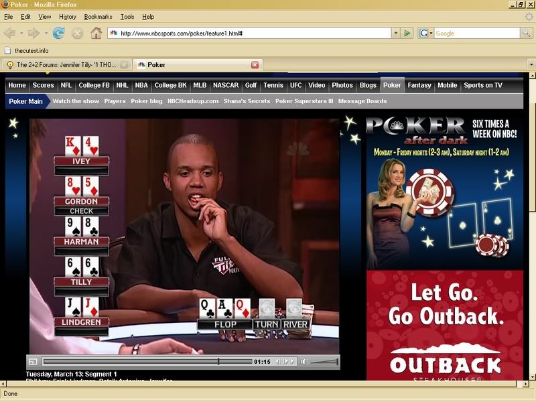Open the Edit menu

(x=25, y=17)
